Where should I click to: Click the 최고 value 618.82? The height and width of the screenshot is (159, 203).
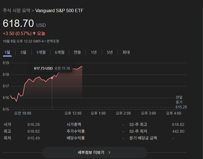pyautogui.click(x=34, y=131)
